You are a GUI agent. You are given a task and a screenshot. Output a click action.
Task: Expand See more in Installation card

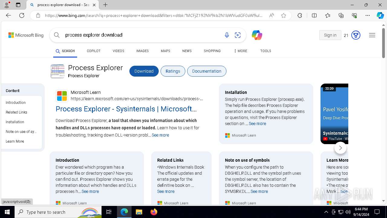tap(257, 124)
